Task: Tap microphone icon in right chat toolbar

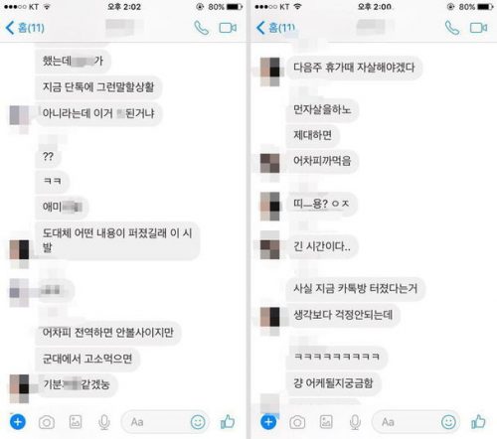Action: pyautogui.click(x=355, y=422)
